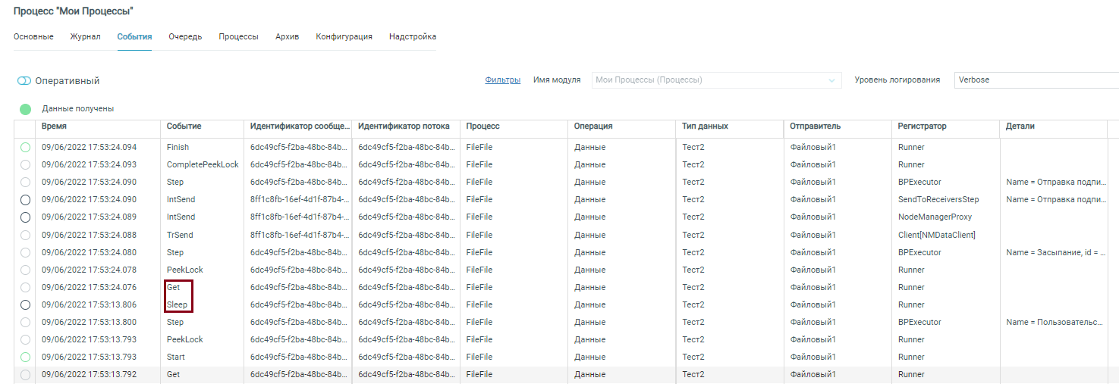Open the 'Фильтры' link

coord(502,80)
